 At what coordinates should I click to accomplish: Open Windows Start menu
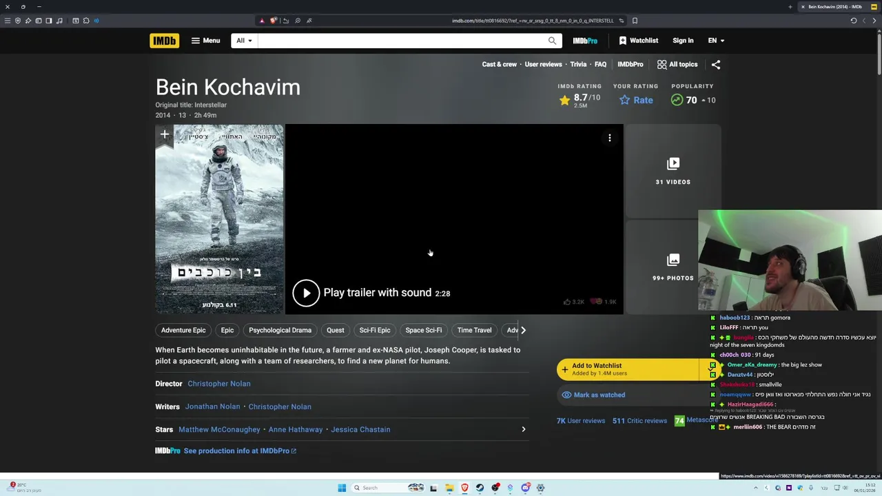click(342, 488)
